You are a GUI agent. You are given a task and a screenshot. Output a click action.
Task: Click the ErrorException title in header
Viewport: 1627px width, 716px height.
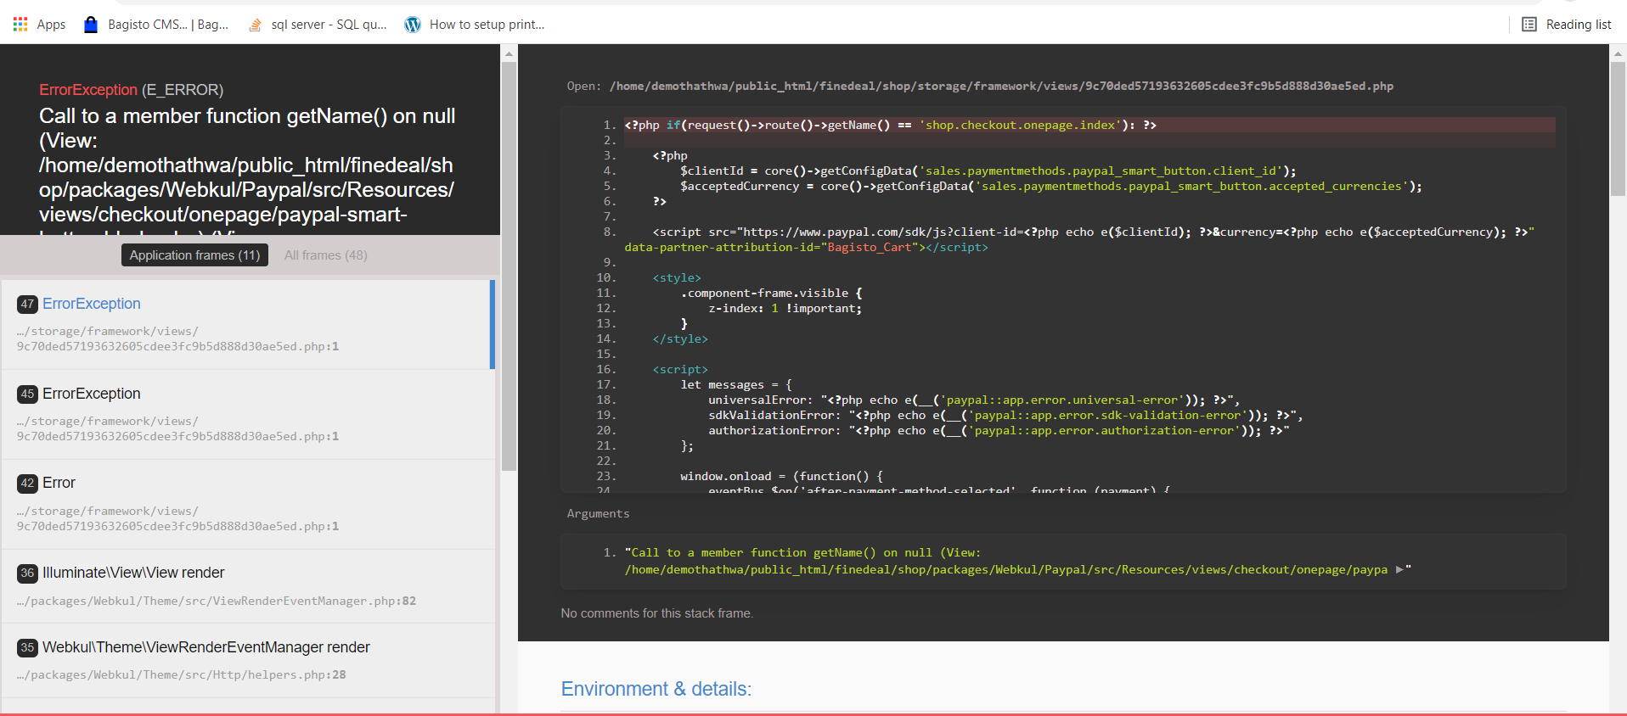[x=88, y=90]
